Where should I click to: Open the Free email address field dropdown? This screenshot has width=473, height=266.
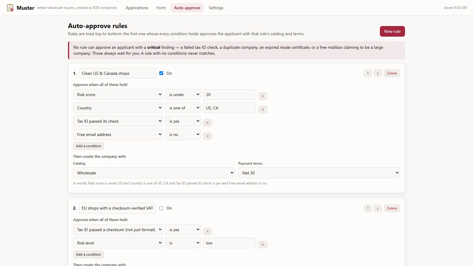(118, 134)
